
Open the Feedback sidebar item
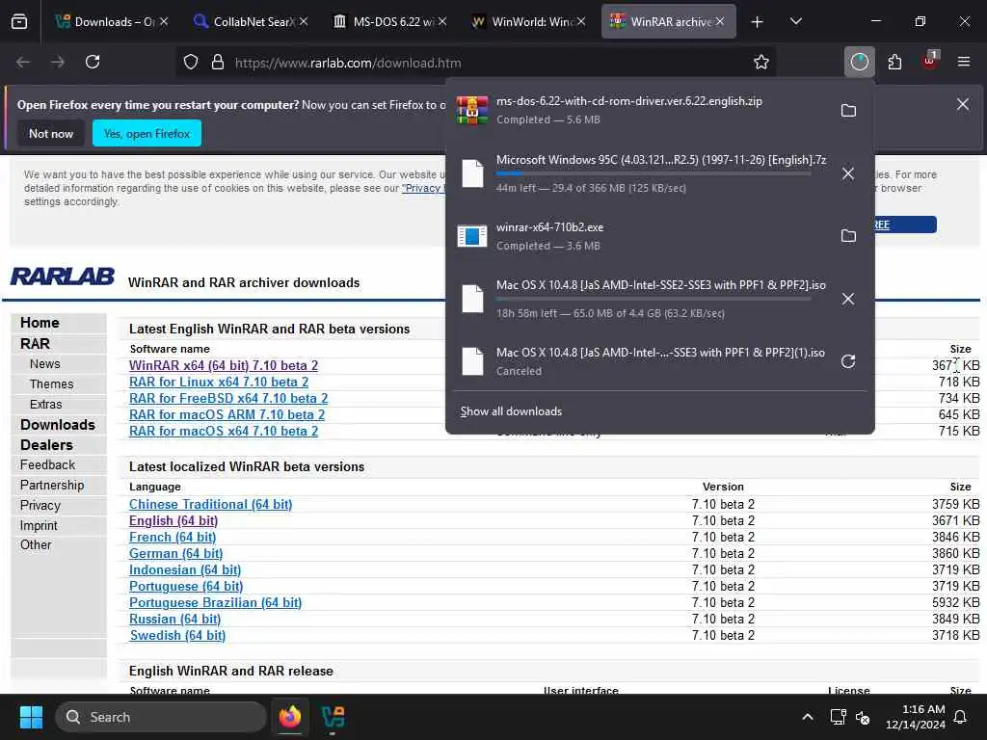(47, 465)
